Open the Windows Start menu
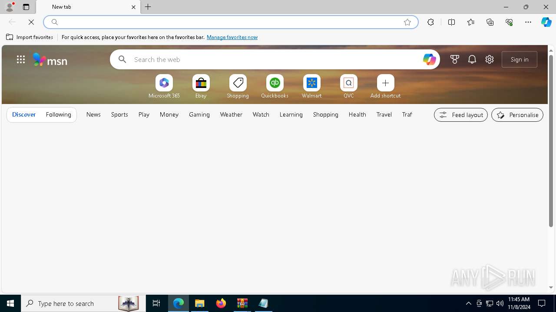This screenshot has width=556, height=312. (10, 303)
